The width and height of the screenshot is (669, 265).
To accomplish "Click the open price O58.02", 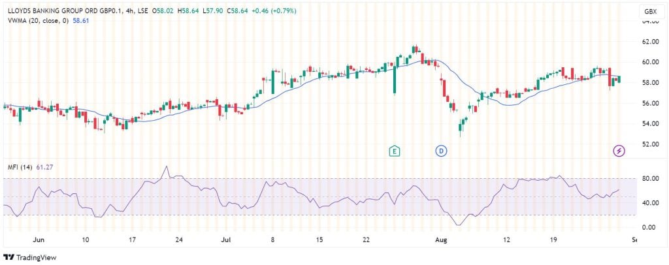I will pyautogui.click(x=162, y=12).
